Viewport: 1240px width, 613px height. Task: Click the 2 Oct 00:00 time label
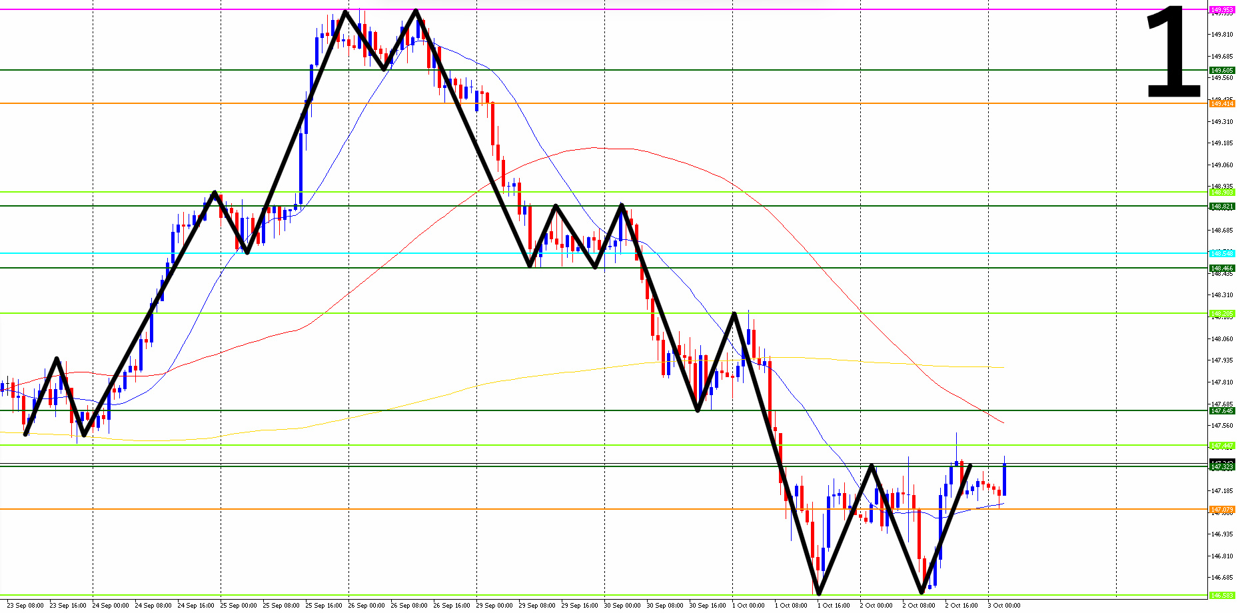[877, 606]
